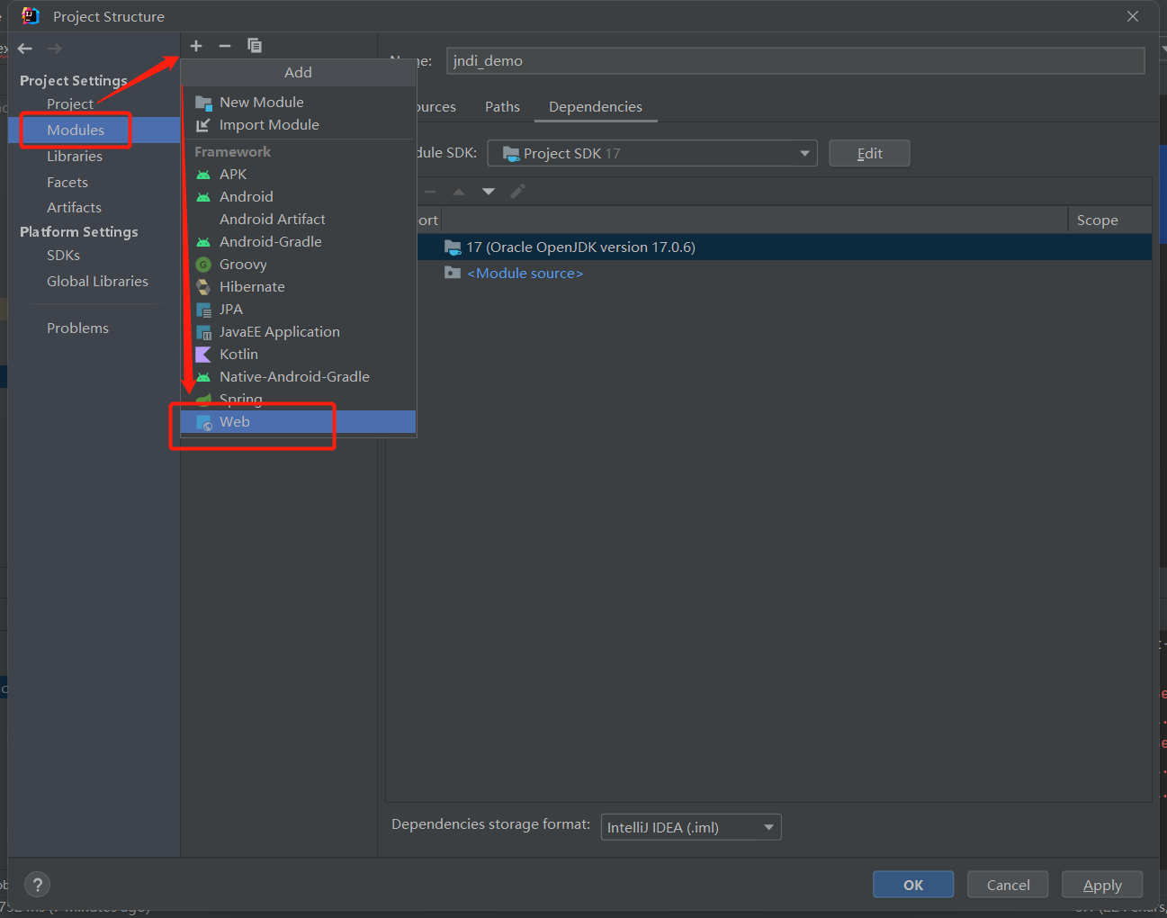Choose Hibernate text in the Add menu

pyautogui.click(x=252, y=287)
